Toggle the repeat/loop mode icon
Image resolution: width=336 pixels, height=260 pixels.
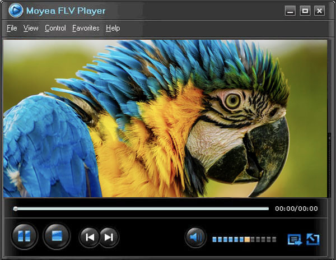point(312,239)
